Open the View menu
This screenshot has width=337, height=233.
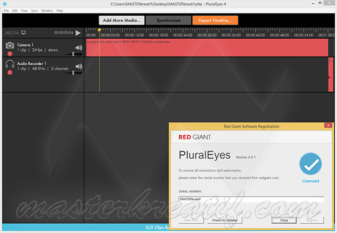(x=24, y=10)
